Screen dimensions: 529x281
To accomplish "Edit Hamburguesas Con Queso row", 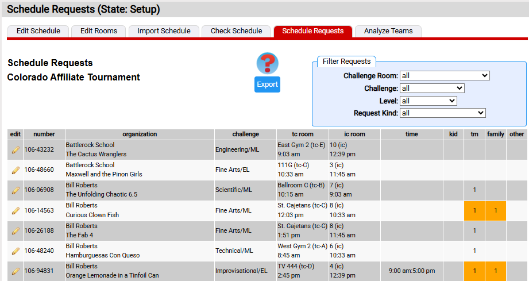I will tap(16, 251).
